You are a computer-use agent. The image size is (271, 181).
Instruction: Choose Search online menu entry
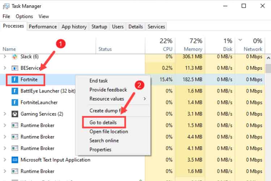pos(104,141)
